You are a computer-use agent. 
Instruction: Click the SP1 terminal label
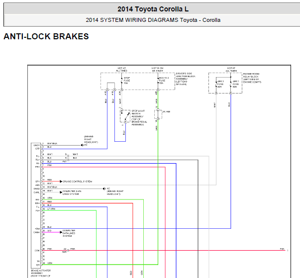(x=37, y=182)
